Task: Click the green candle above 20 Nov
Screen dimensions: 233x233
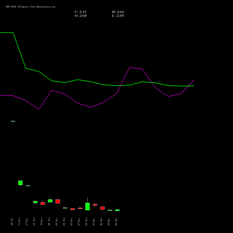Action: [50, 201]
